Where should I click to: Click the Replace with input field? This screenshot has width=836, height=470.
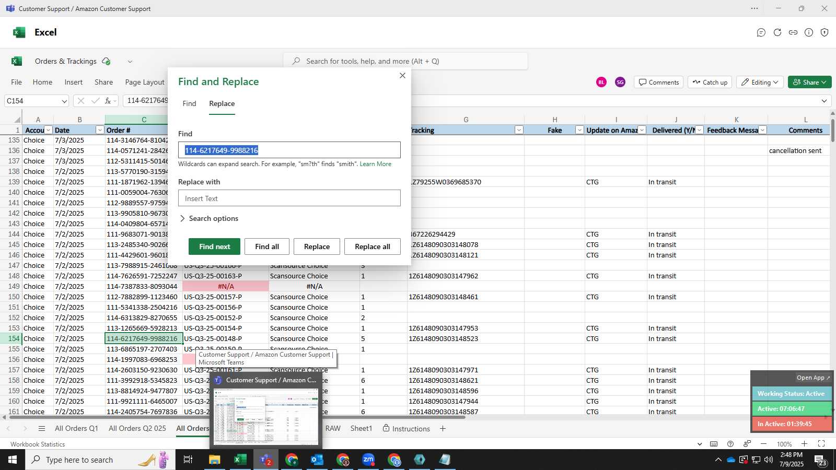[289, 198]
